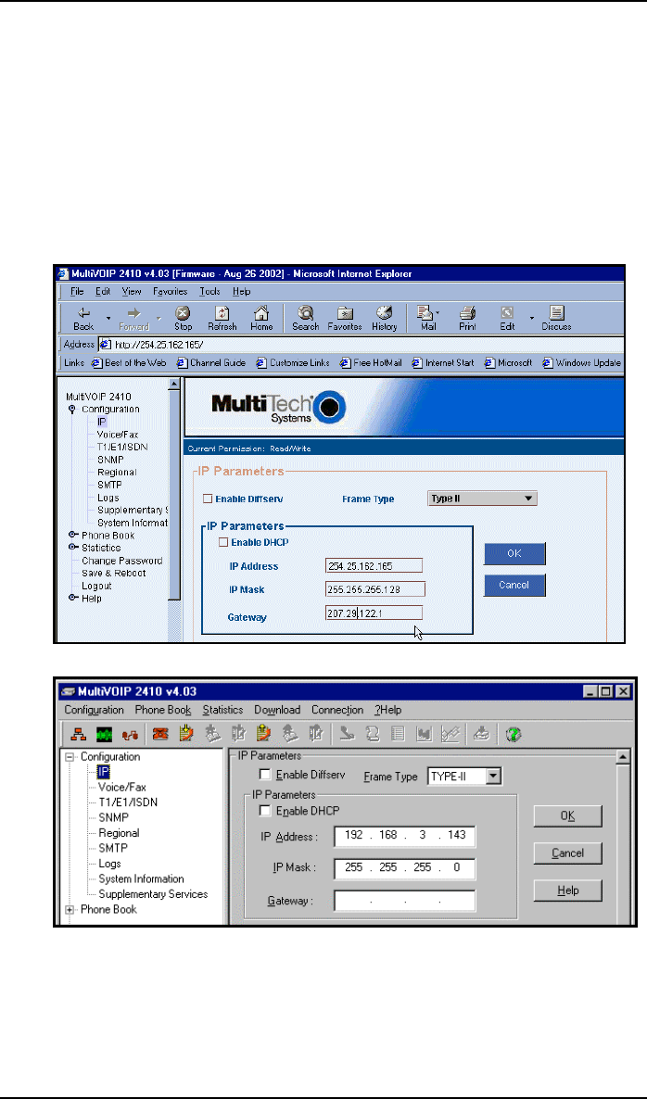647x1099 pixels.
Task: Open the Frame Type 'Type II' dropdown in browser
Action: coord(482,499)
